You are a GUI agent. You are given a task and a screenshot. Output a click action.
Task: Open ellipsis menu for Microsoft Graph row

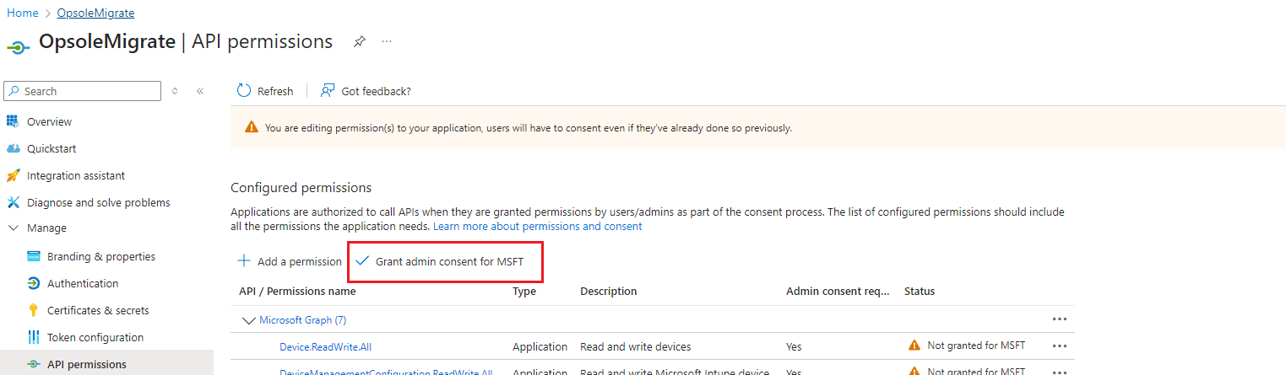click(1060, 319)
